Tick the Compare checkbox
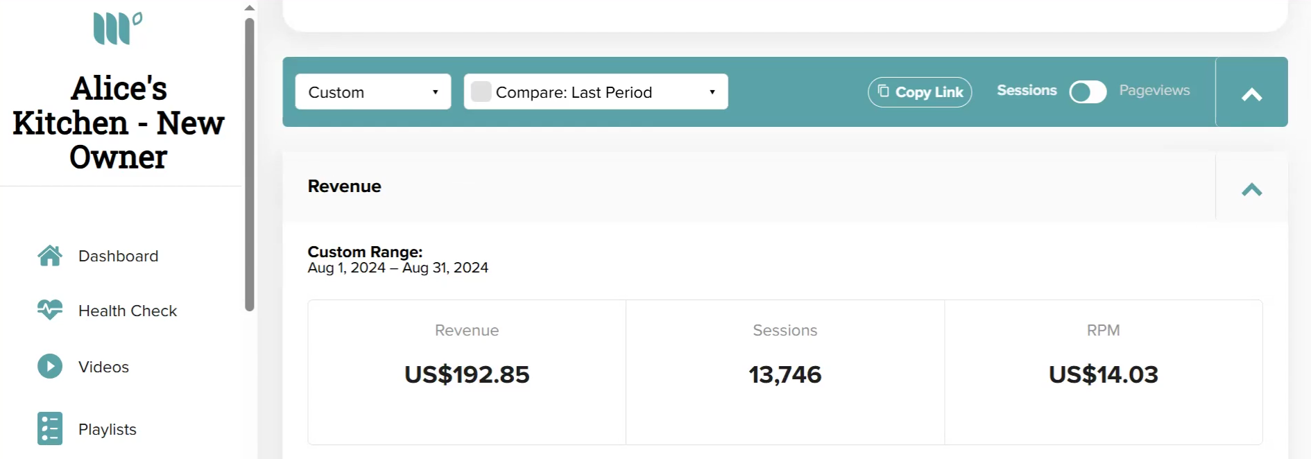This screenshot has height=459, width=1311. 481,92
